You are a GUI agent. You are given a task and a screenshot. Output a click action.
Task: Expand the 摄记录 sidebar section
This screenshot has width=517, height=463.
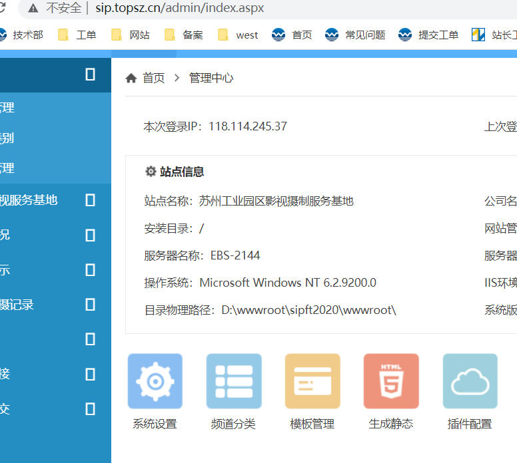coord(90,305)
